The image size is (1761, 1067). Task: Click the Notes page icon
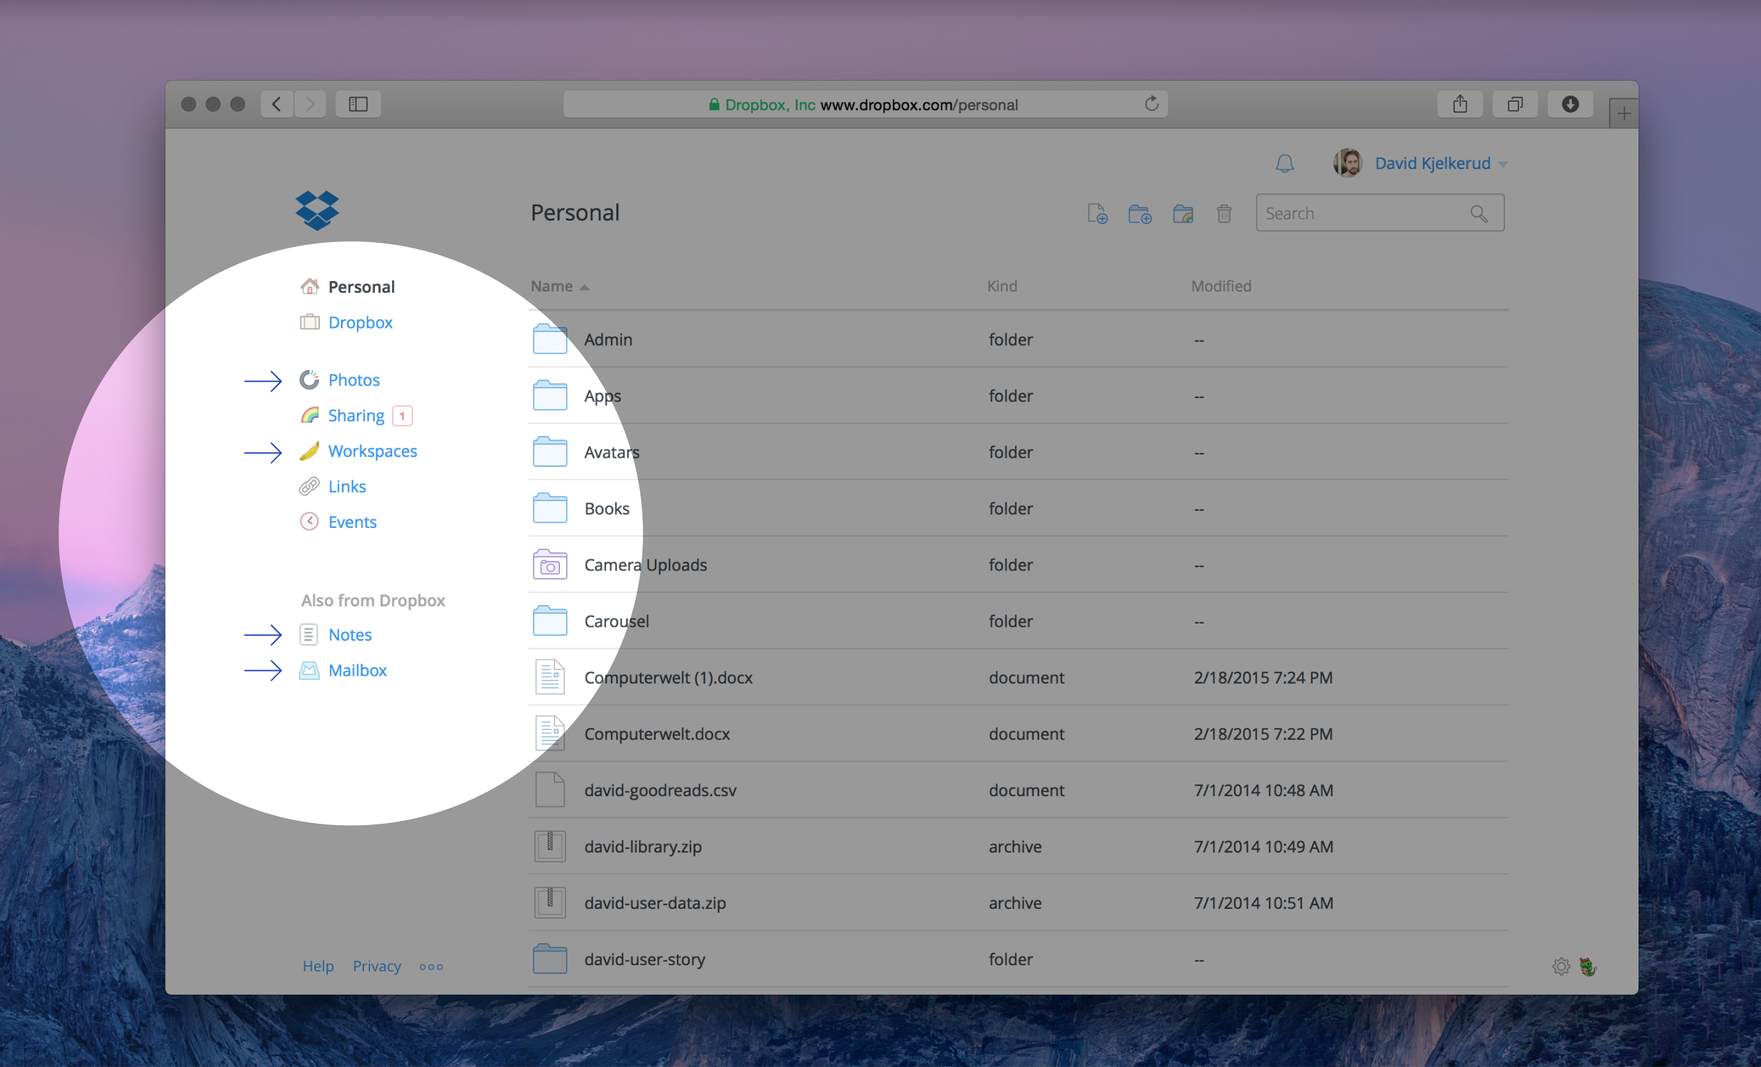[309, 635]
